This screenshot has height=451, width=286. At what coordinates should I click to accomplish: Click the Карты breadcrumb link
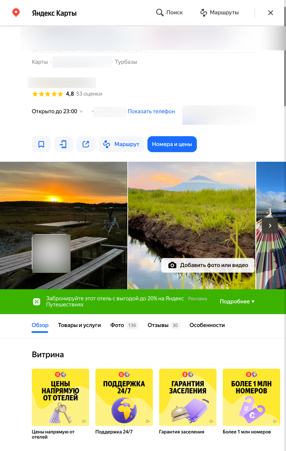[40, 62]
